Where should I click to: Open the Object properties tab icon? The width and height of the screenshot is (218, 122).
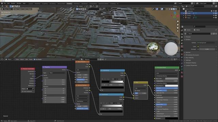point(182,54)
